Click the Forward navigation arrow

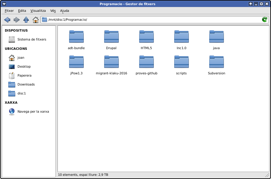pyautogui.click(x=17, y=20)
